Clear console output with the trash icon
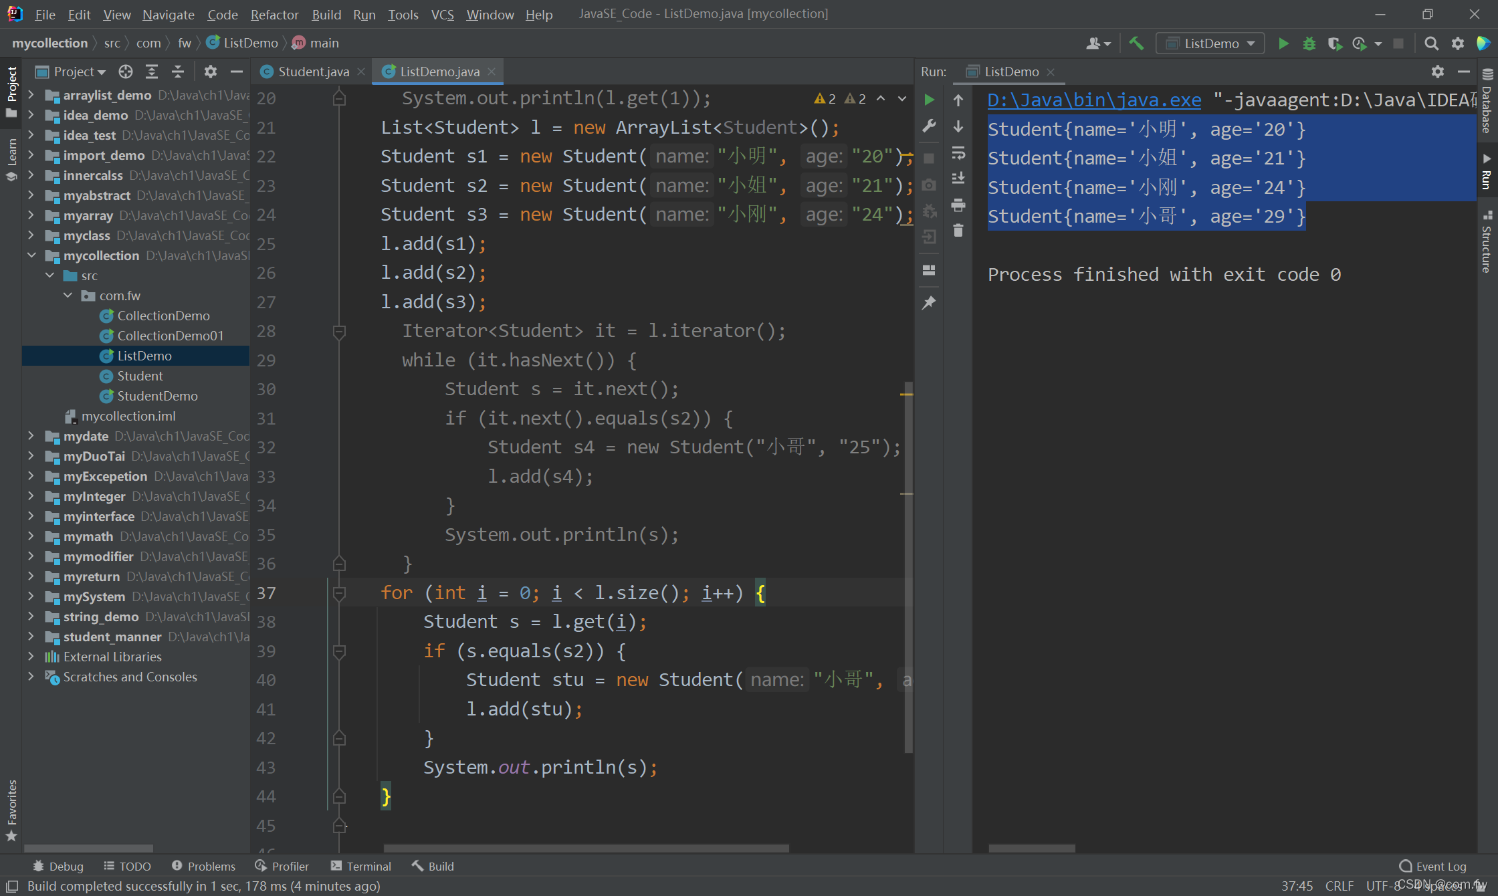The height and width of the screenshot is (896, 1498). click(958, 231)
